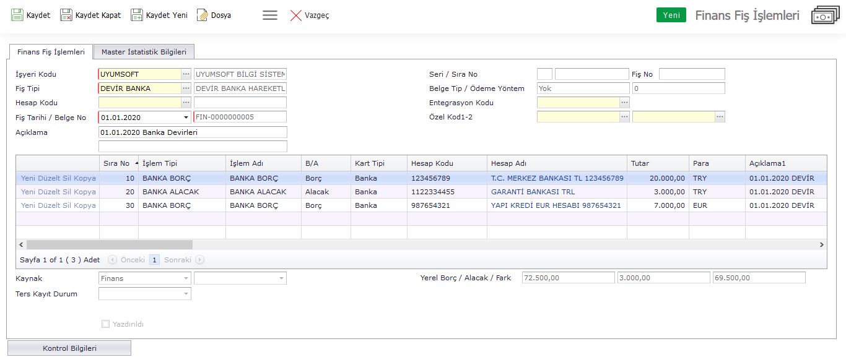Click grid scrollbar left arrow

[x=20, y=245]
